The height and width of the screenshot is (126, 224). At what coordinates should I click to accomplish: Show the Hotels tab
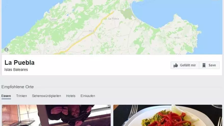tap(71, 96)
